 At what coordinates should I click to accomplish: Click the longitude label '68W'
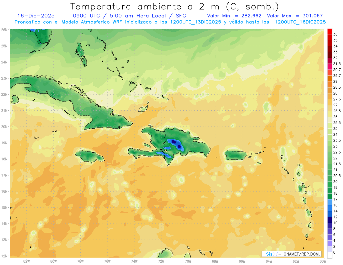(215, 261)
